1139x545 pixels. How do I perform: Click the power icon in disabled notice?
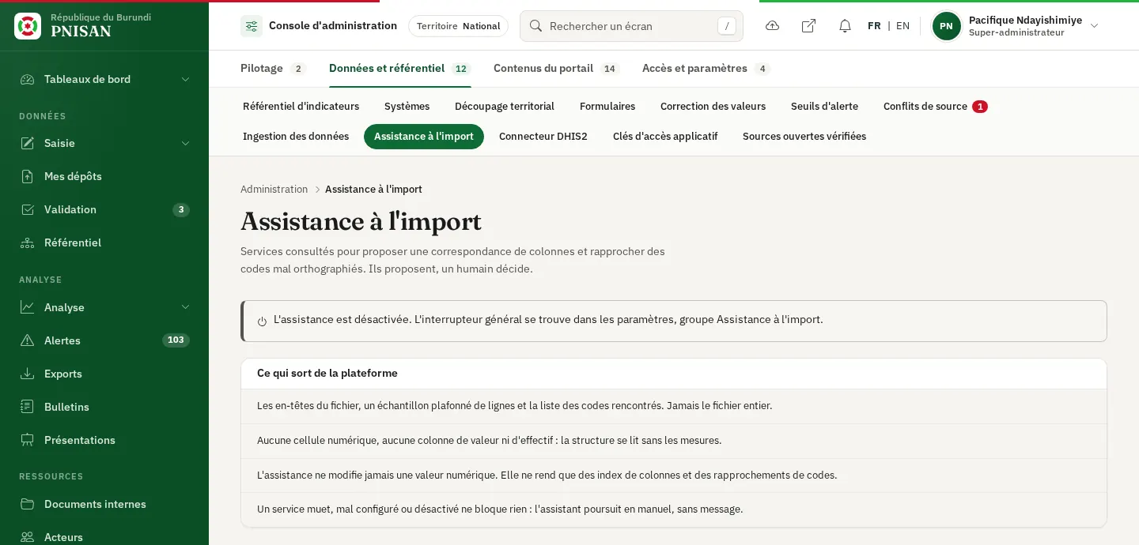point(262,321)
